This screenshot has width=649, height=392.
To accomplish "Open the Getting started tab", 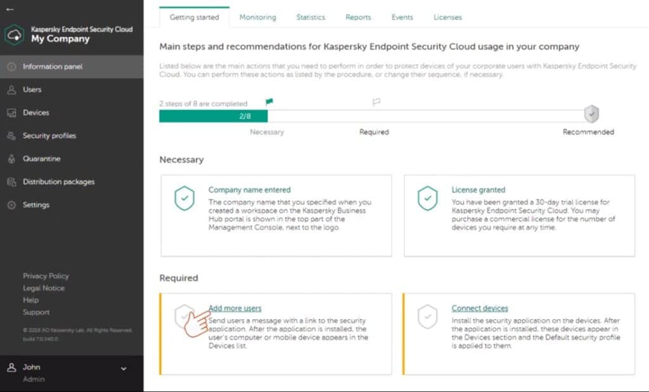I will (x=194, y=17).
